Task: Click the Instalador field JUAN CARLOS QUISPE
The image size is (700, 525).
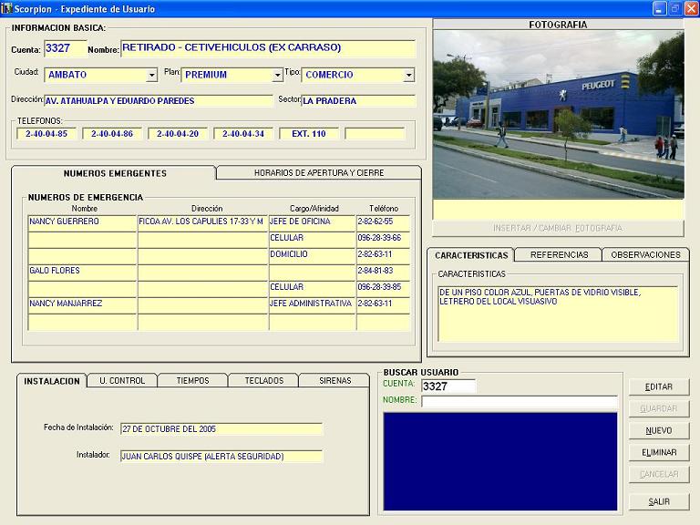Action: tap(221, 457)
